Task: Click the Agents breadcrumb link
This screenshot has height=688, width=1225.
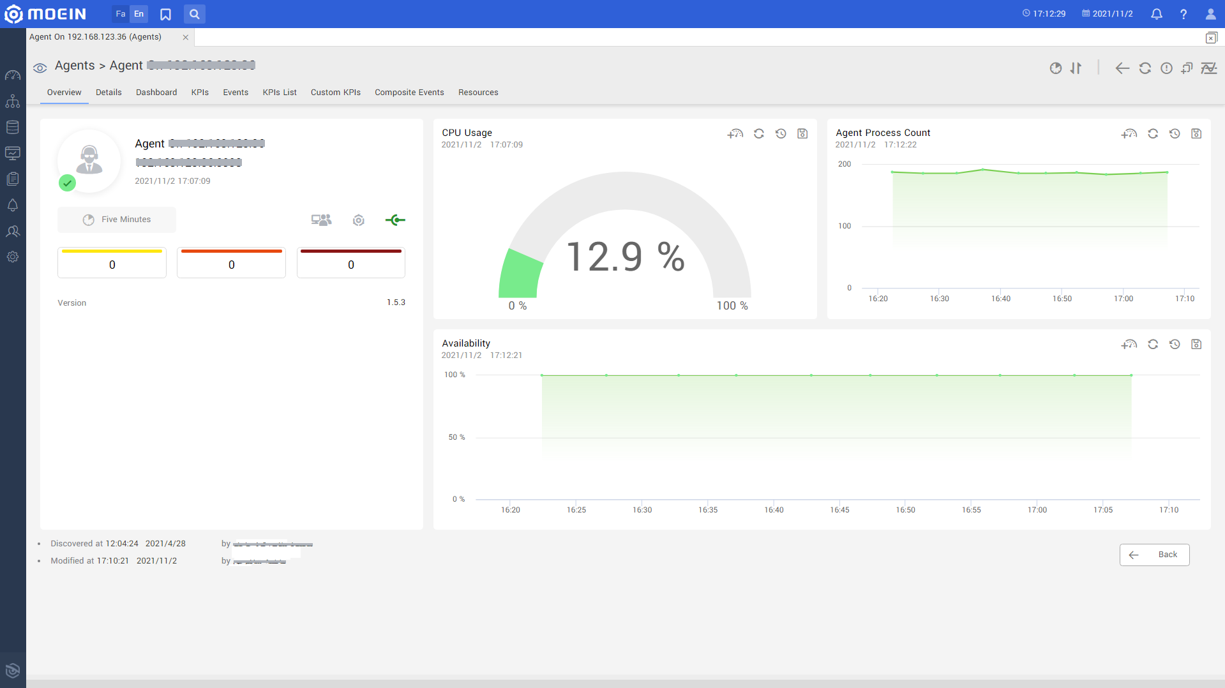Action: 75,66
